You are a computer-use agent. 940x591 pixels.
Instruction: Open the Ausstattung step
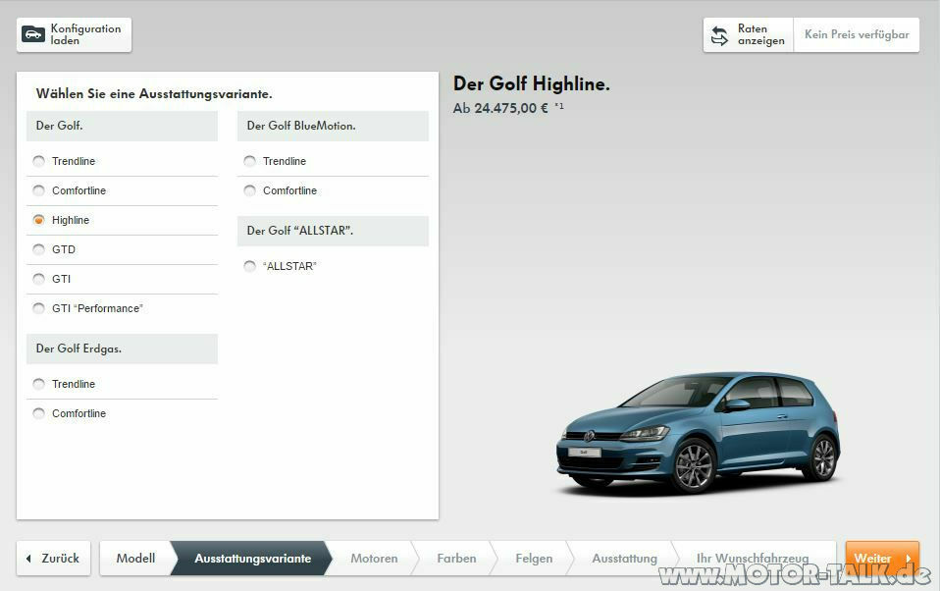(623, 558)
